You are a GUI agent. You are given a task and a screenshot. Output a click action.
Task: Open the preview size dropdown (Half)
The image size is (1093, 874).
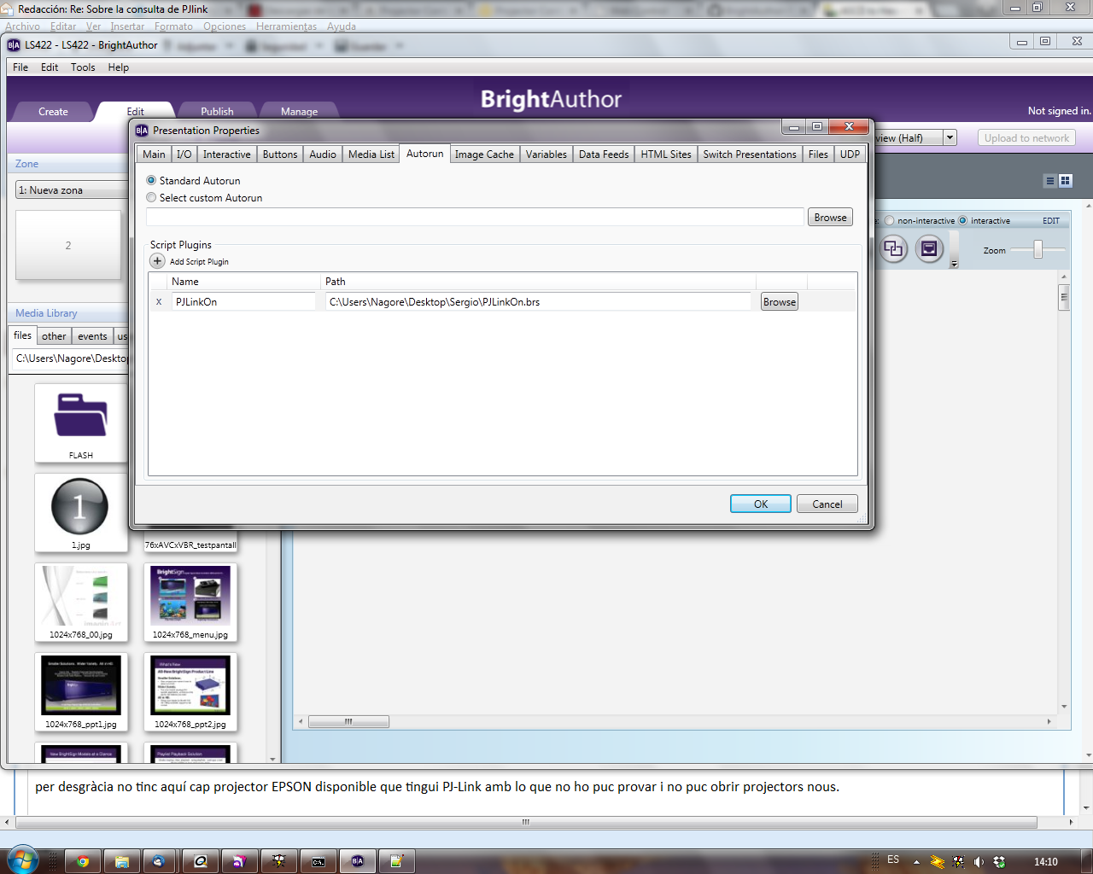coord(950,137)
